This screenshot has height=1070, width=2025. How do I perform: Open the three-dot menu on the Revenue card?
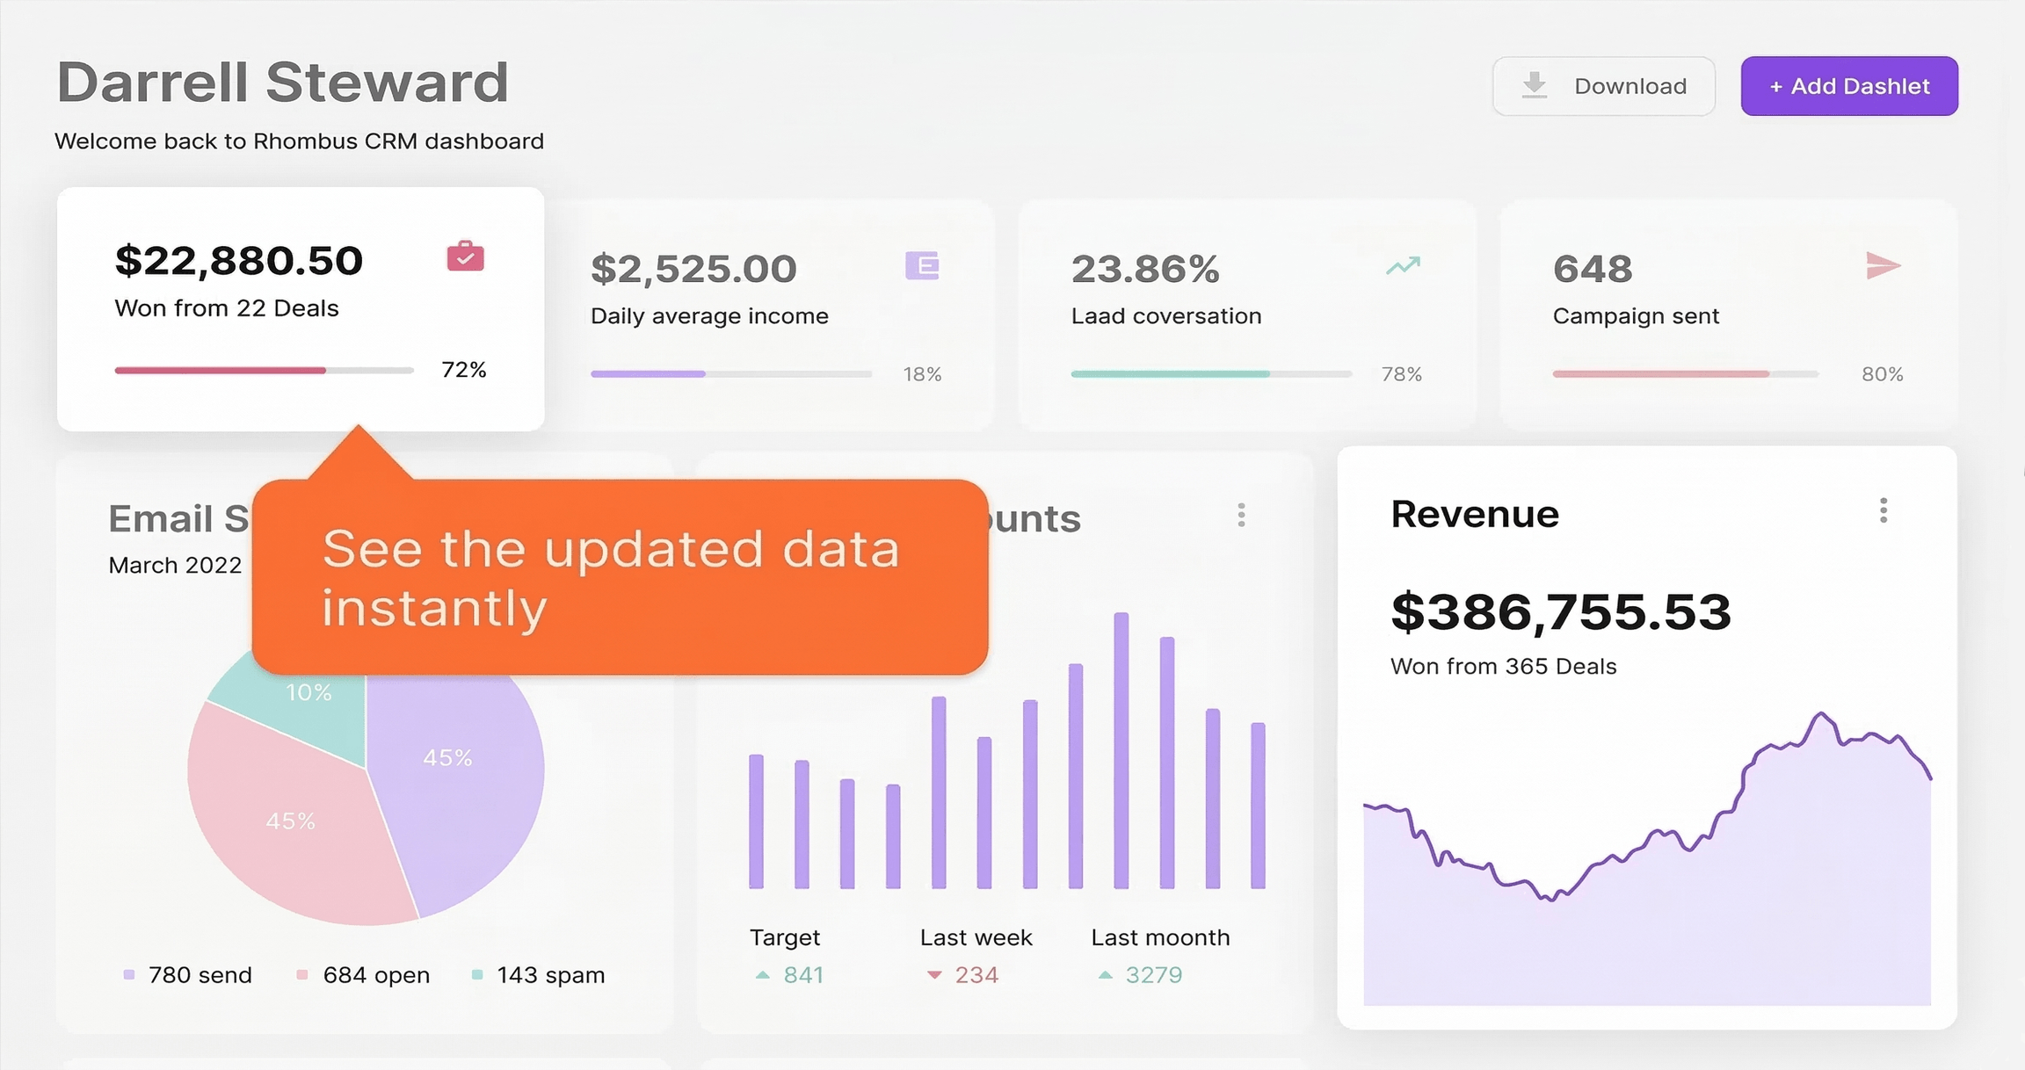click(1883, 510)
